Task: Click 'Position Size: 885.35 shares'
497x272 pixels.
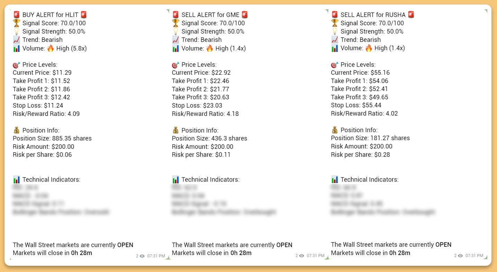Action: (x=52, y=138)
